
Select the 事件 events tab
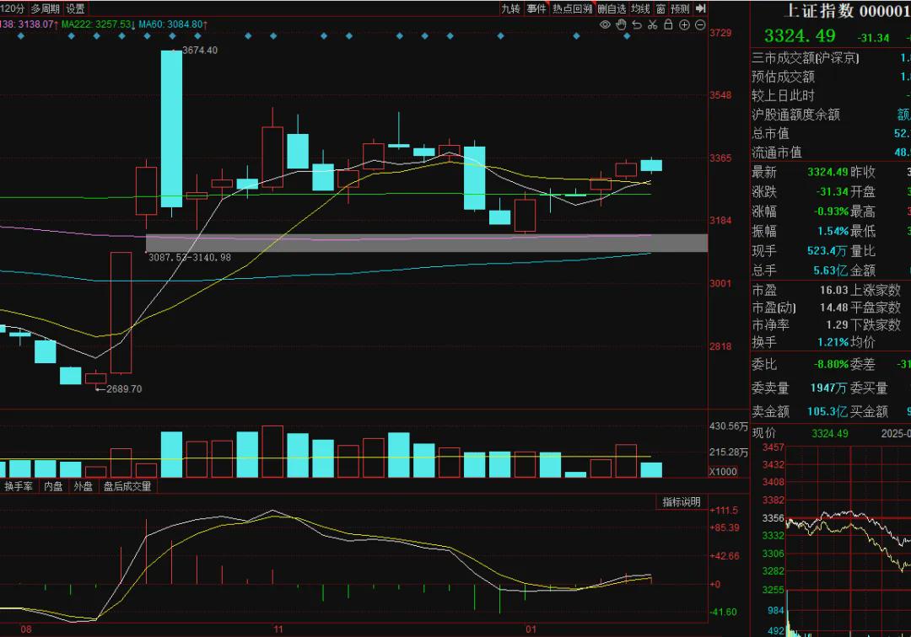(x=536, y=8)
